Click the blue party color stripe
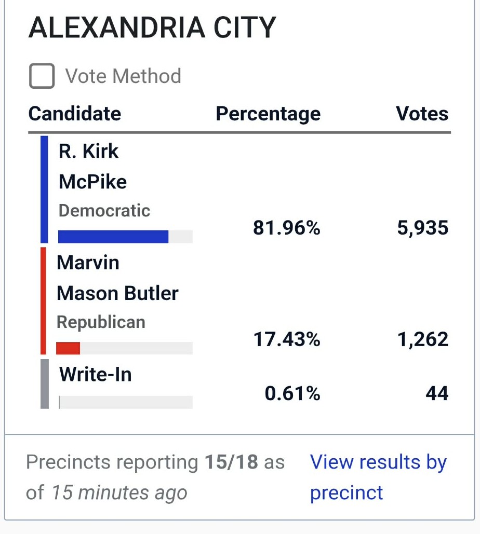This screenshot has height=534, width=480. click(x=44, y=189)
